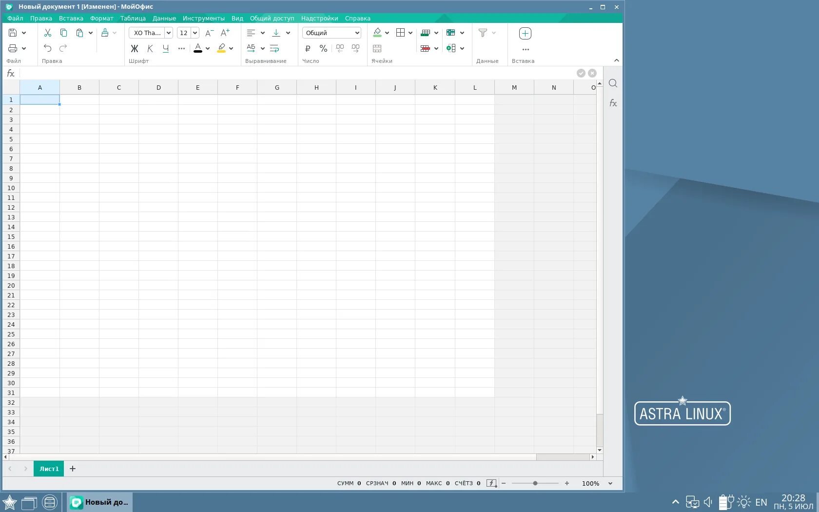Click more insert options ellipsis
This screenshot has height=512, width=819.
click(x=526, y=49)
